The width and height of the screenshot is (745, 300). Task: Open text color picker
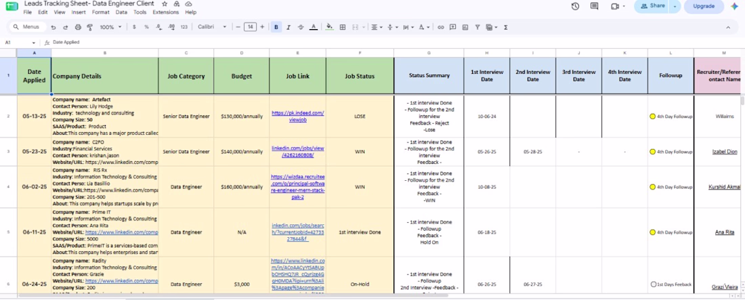313,27
